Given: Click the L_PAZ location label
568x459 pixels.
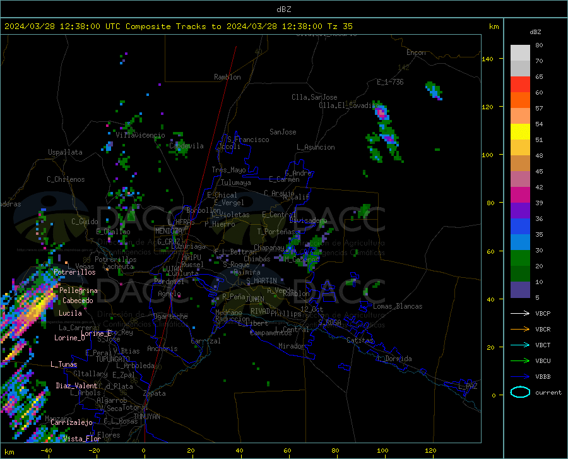Looking at the screenshot, I should [x=468, y=386].
